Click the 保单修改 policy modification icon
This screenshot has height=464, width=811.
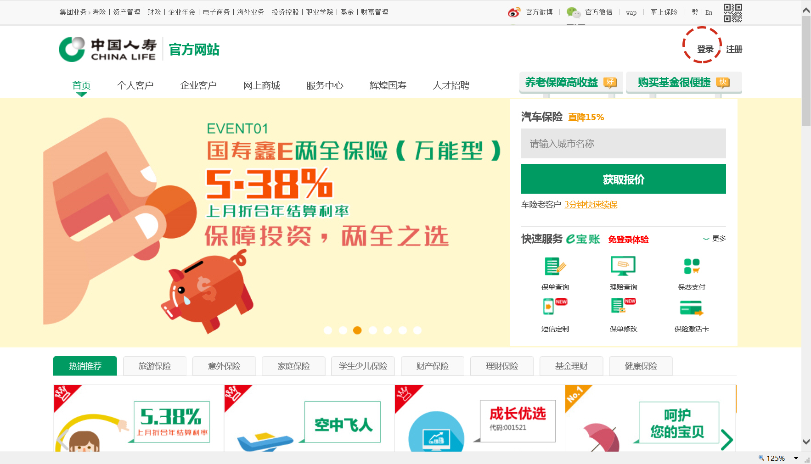coord(623,306)
